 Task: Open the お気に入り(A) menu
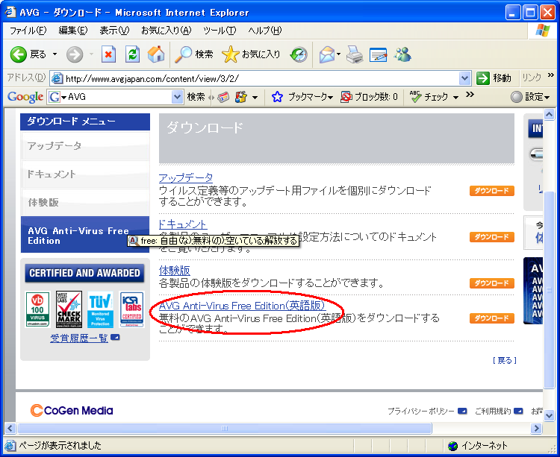point(166,31)
